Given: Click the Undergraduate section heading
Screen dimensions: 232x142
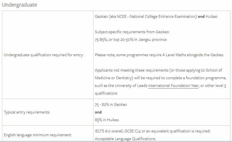Looking at the screenshot, I should click(x=19, y=5).
